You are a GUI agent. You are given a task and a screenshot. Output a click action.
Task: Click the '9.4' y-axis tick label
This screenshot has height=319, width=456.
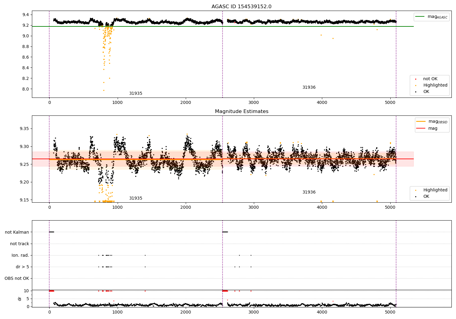point(26,15)
